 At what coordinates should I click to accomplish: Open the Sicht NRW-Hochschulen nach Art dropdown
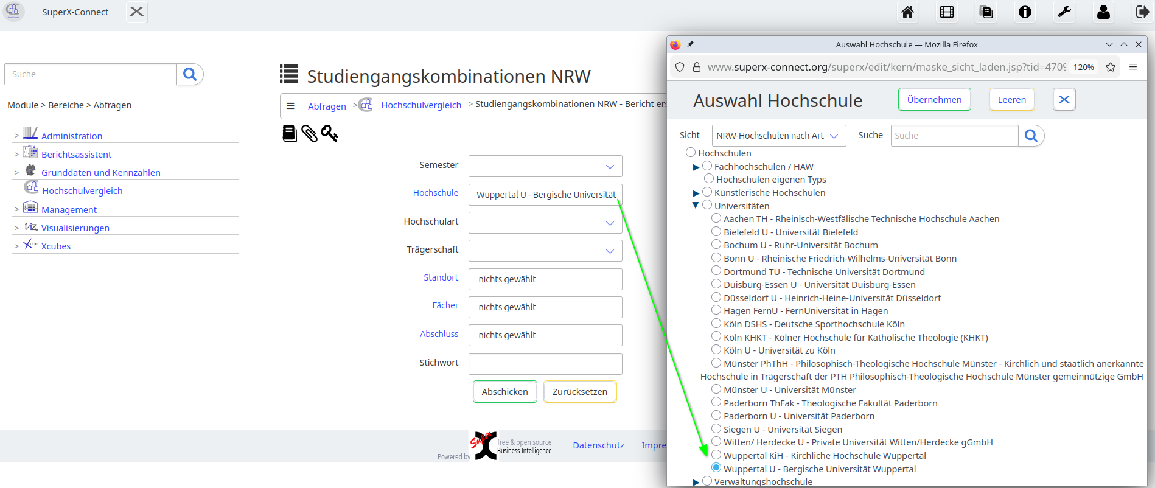pyautogui.click(x=778, y=136)
